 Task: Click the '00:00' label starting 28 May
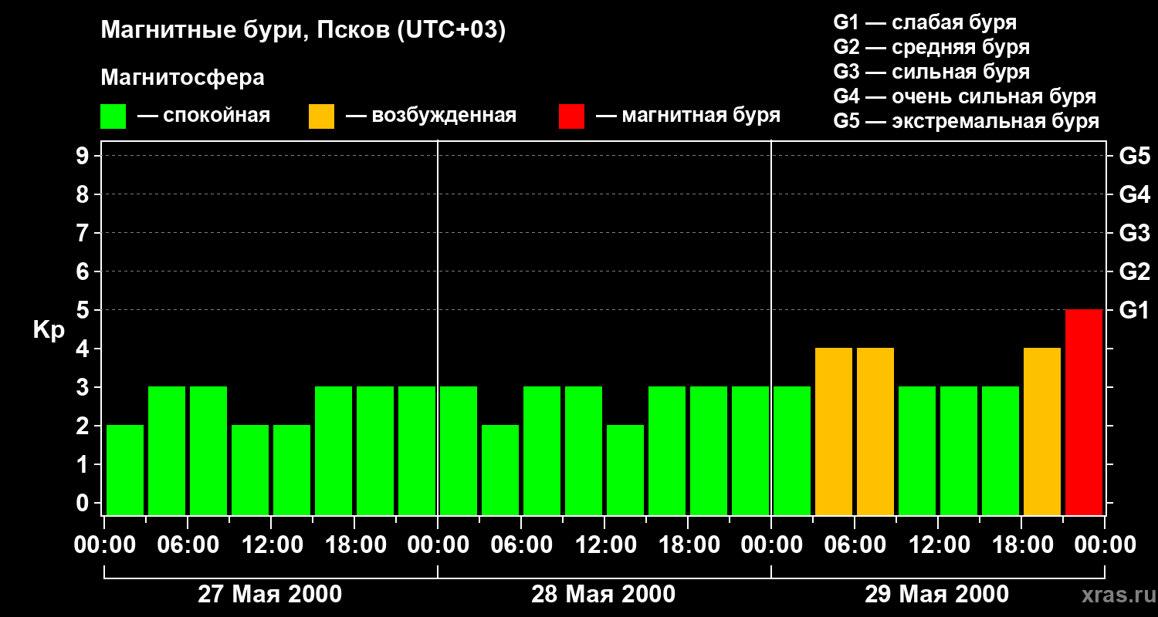[438, 545]
